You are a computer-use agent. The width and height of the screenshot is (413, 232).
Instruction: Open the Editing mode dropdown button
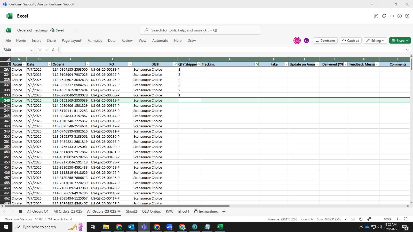pos(375,40)
